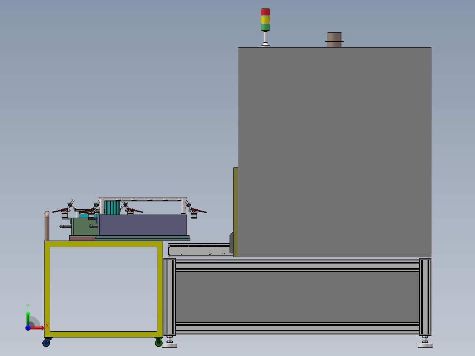This screenshot has width=475, height=356.
Task: Select the rounded-top post on the cart's left edge
Action: tap(47, 226)
